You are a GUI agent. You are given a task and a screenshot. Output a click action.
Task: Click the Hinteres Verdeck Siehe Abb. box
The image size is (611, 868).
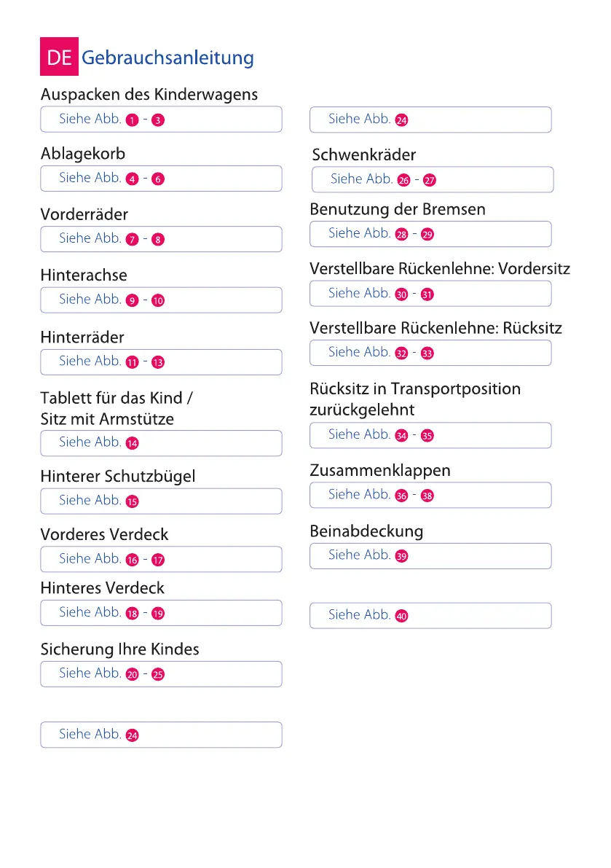(x=161, y=613)
